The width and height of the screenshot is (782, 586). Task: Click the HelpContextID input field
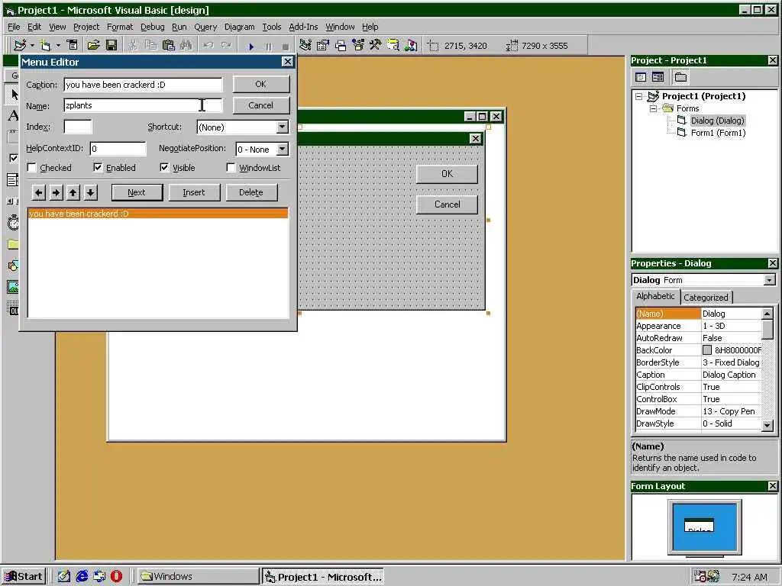pos(118,149)
